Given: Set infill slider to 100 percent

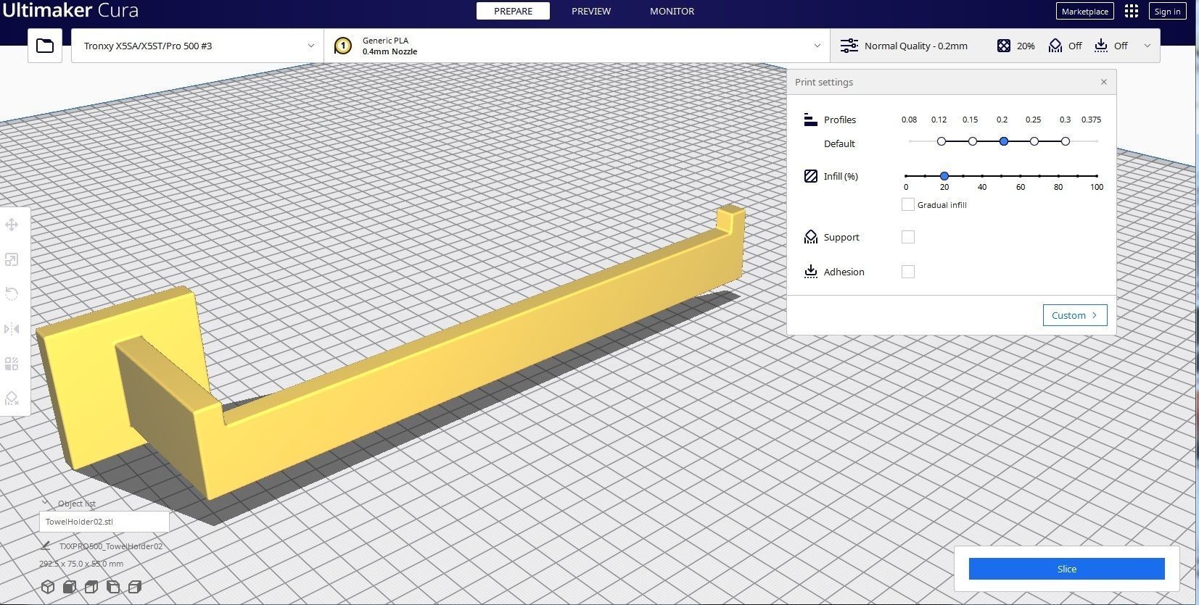Looking at the screenshot, I should coord(1097,176).
